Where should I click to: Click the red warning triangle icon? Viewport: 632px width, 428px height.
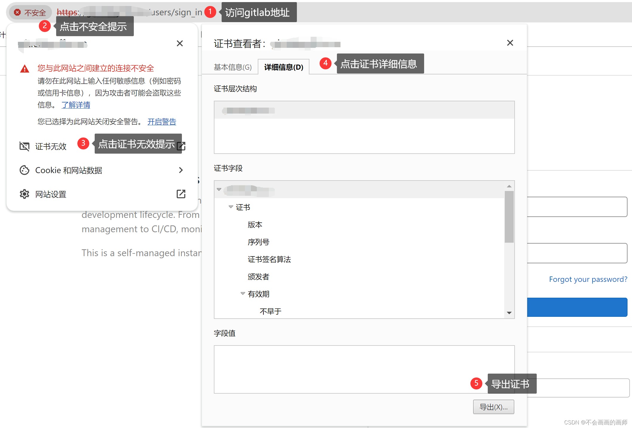pos(24,69)
